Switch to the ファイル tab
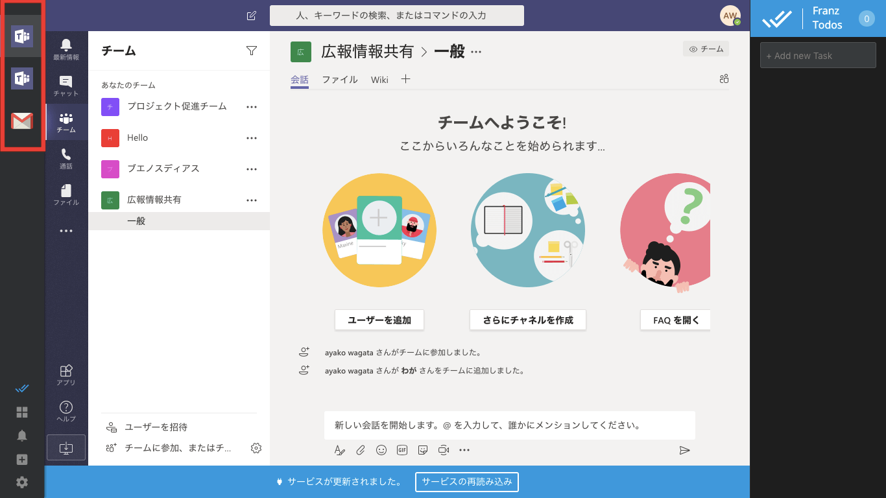886x498 pixels. (340, 80)
